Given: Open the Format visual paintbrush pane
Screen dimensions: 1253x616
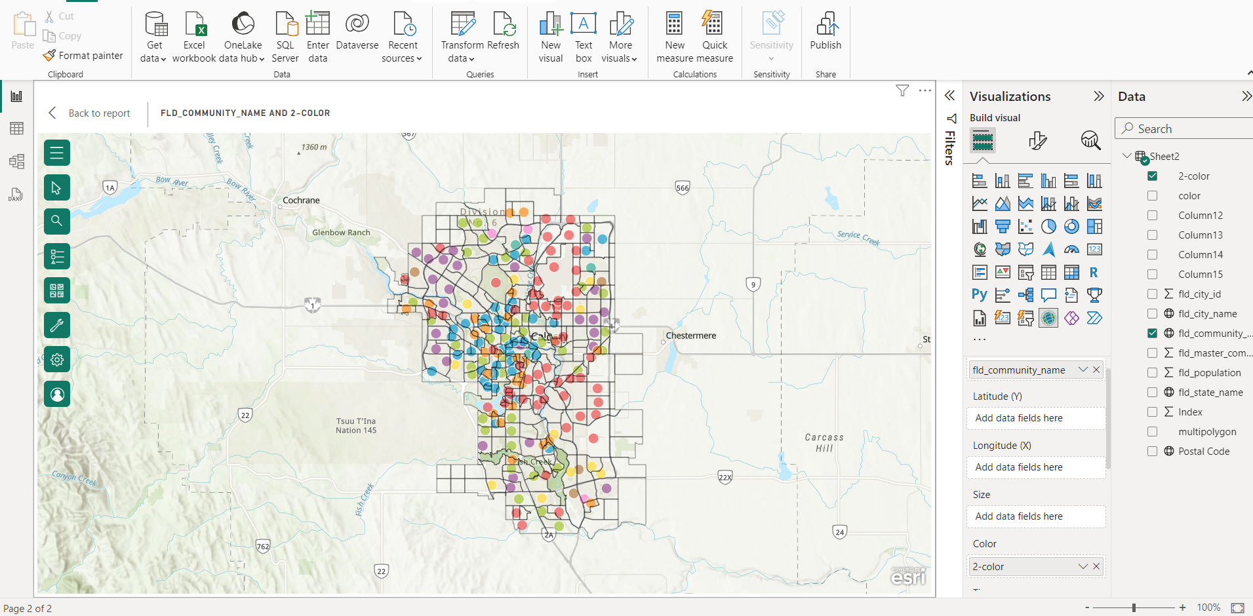Looking at the screenshot, I should coord(1038,140).
